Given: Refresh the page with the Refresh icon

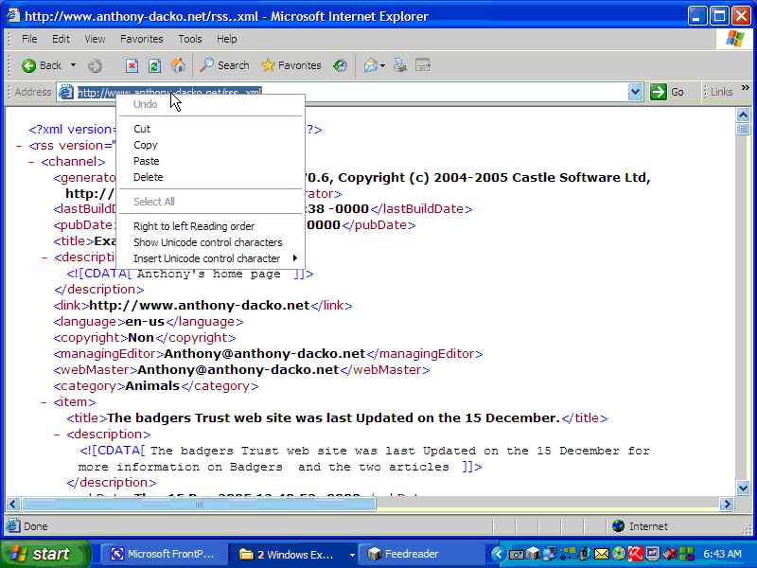Looking at the screenshot, I should click(x=154, y=65).
